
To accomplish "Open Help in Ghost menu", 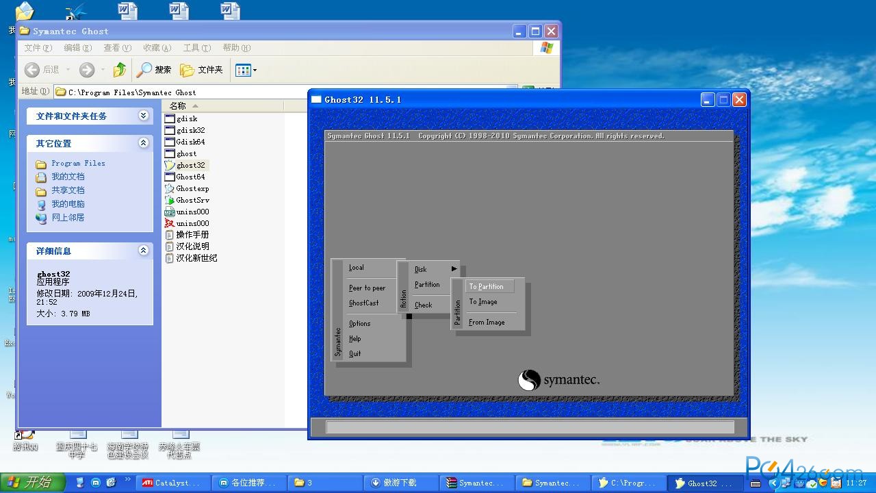I will tap(355, 339).
